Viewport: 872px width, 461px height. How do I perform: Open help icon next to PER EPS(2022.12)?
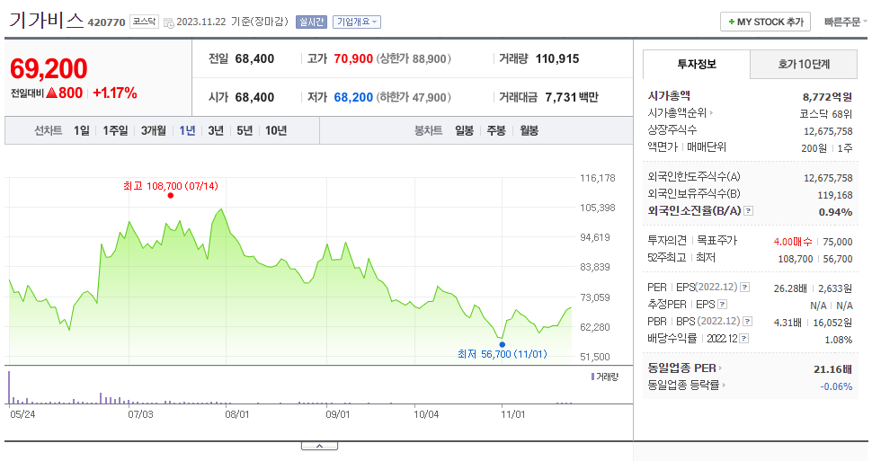[x=745, y=287]
